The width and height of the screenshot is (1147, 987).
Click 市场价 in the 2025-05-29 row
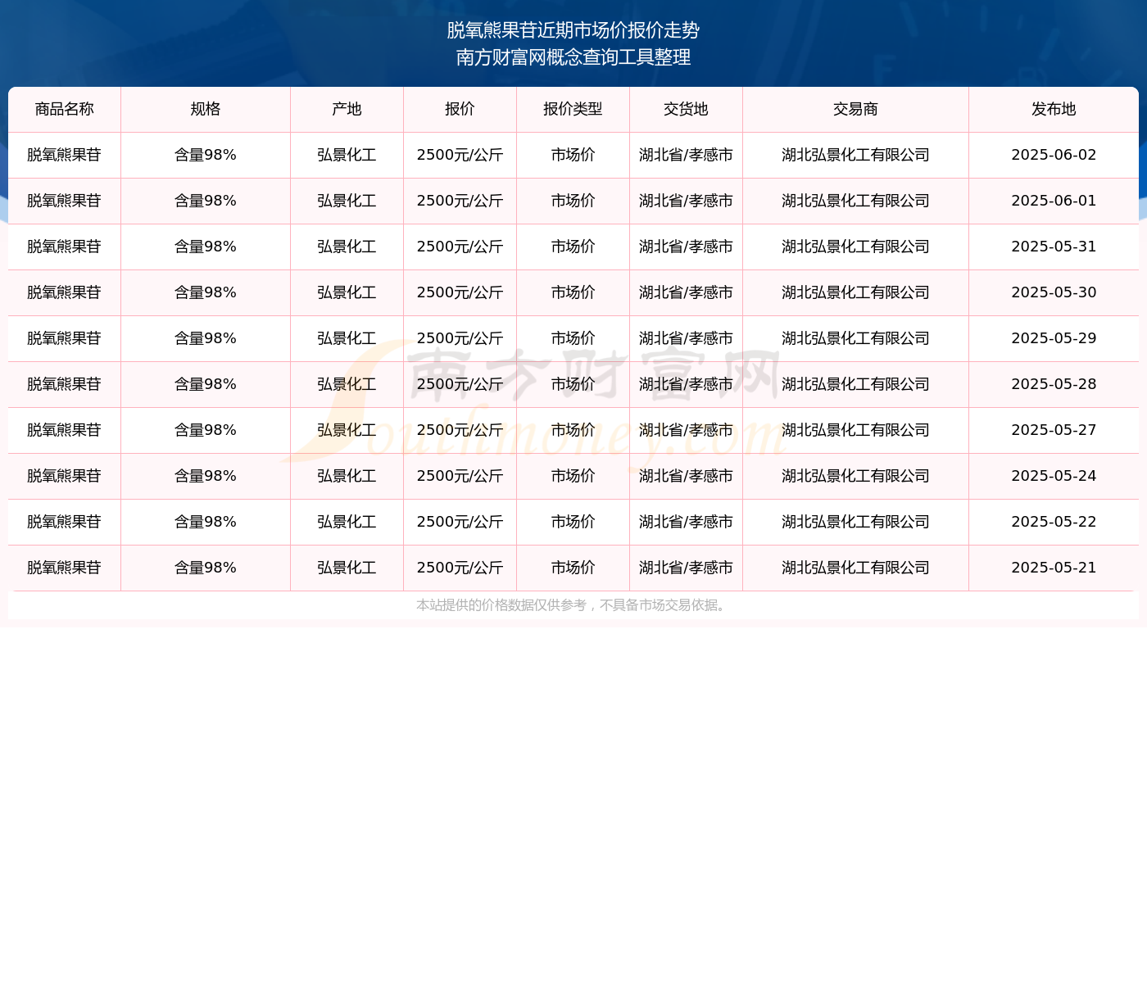573,338
